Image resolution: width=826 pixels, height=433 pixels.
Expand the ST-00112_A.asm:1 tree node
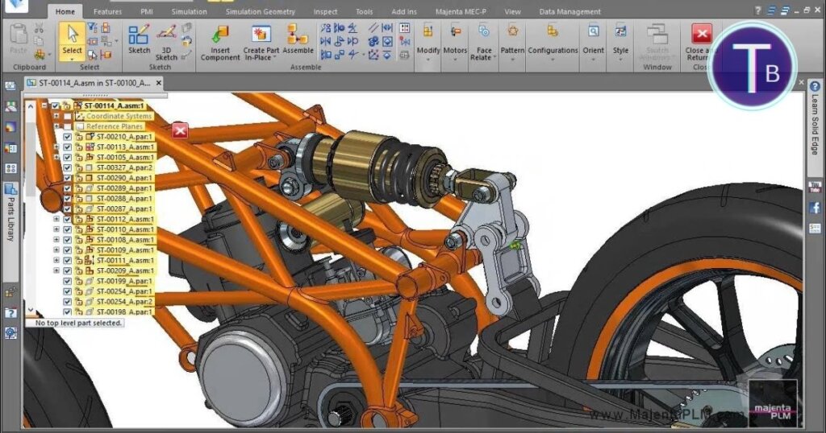(x=56, y=219)
